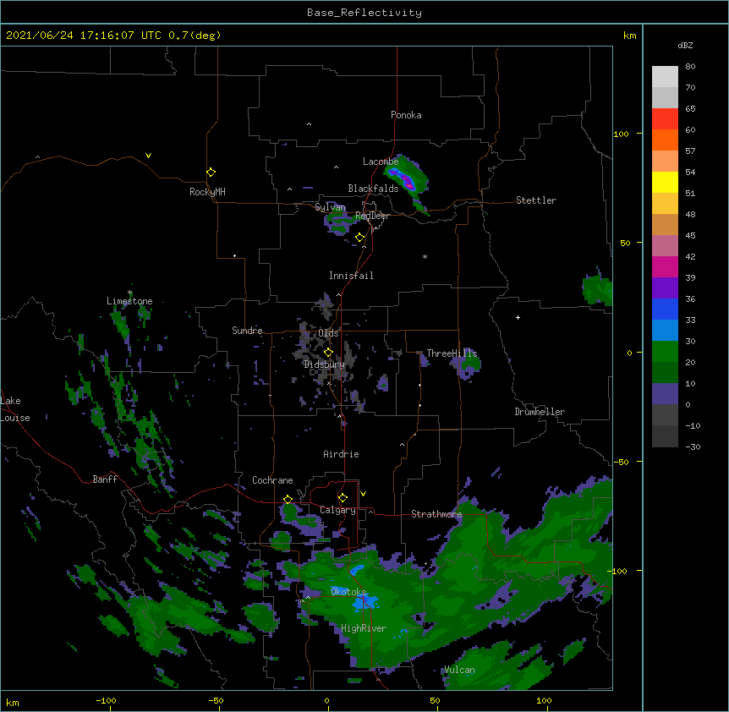Select the pale orange 54-57 dBZ swatch
Viewport: 729px width, 712px height.
665,162
